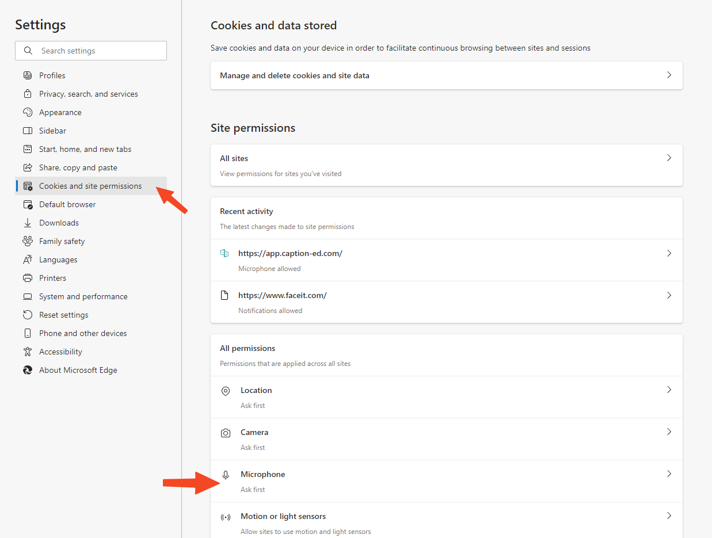
Task: Click the Appearance paint palette icon
Action: coord(27,112)
